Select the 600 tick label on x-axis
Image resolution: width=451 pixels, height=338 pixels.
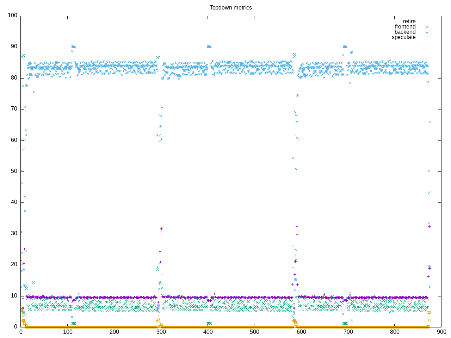[301, 332]
